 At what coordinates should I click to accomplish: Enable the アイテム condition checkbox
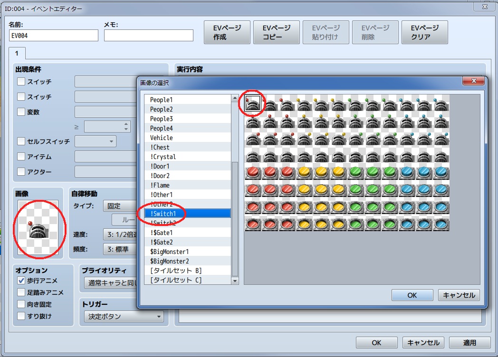[21, 157]
